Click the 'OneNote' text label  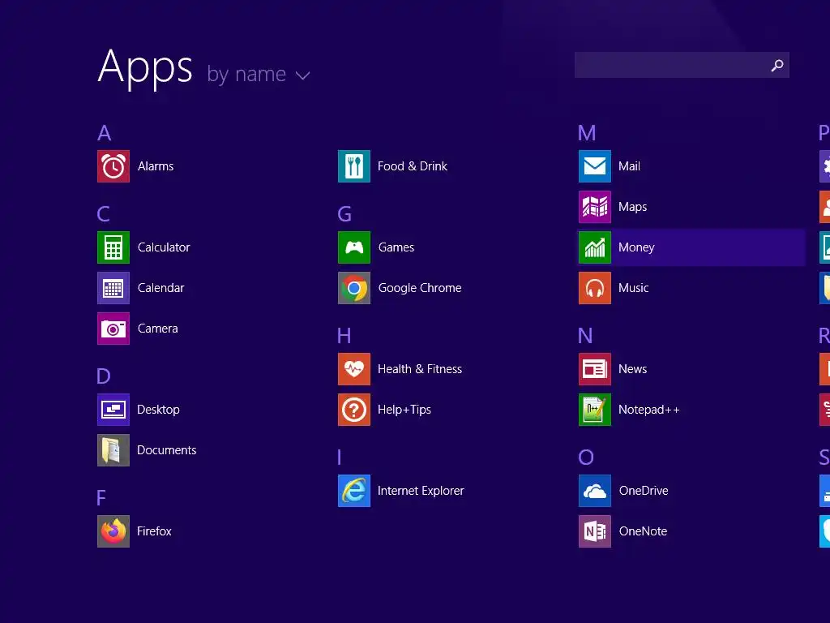[643, 531]
